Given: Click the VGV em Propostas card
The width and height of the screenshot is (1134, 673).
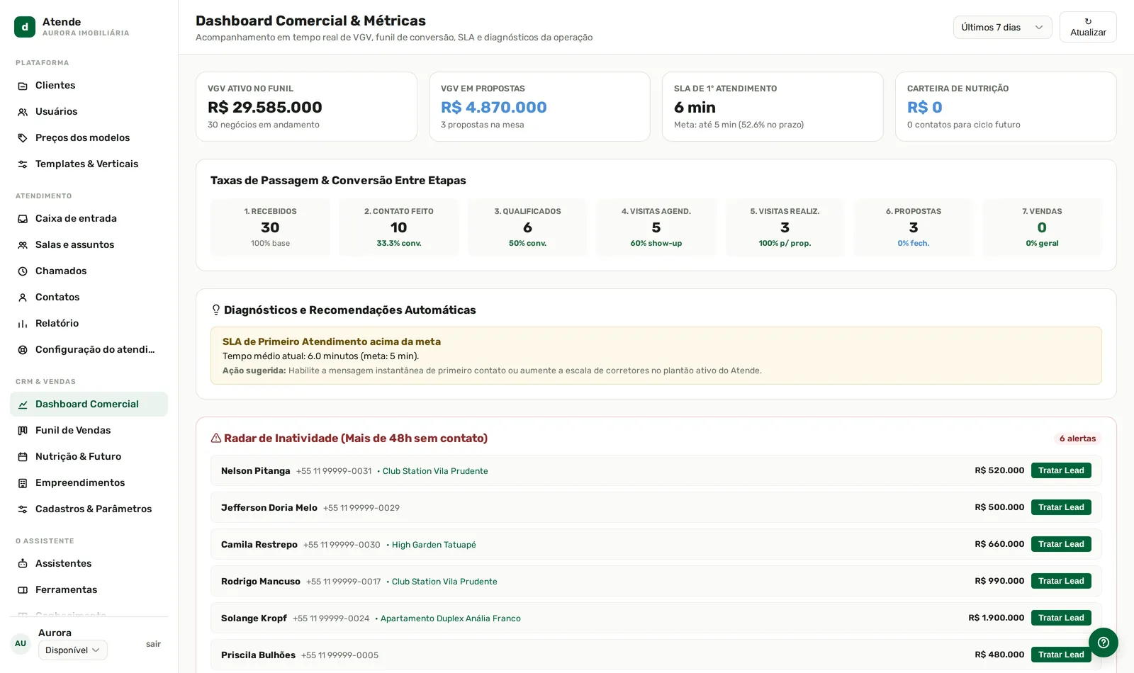Looking at the screenshot, I should (x=539, y=106).
